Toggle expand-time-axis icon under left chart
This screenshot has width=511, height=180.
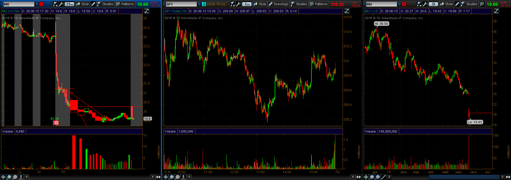(x=158, y=177)
